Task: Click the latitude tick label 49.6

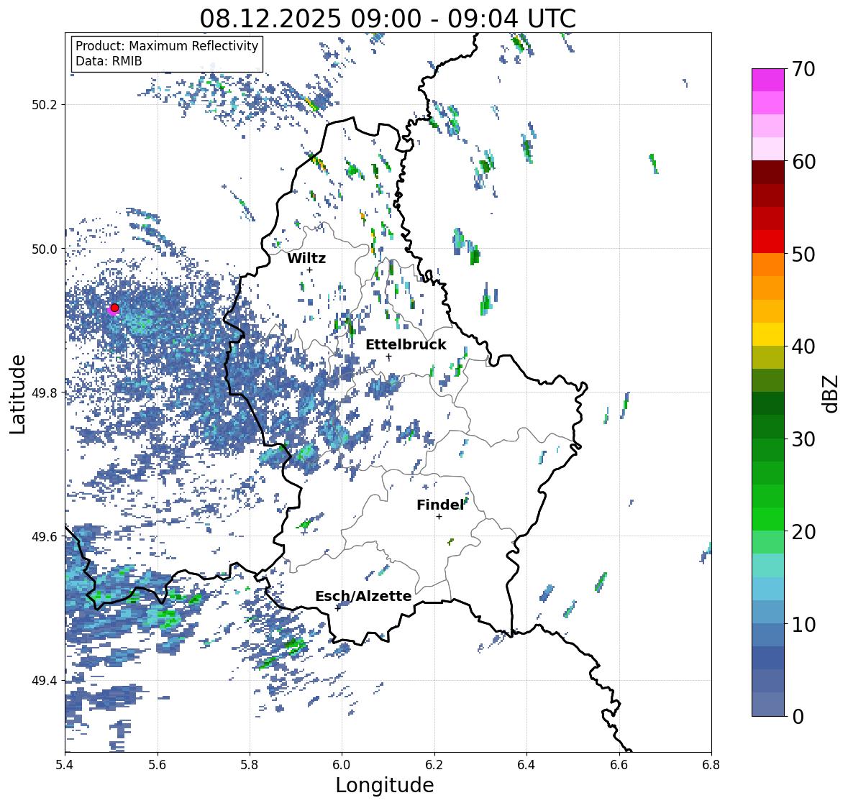Action: click(x=45, y=536)
